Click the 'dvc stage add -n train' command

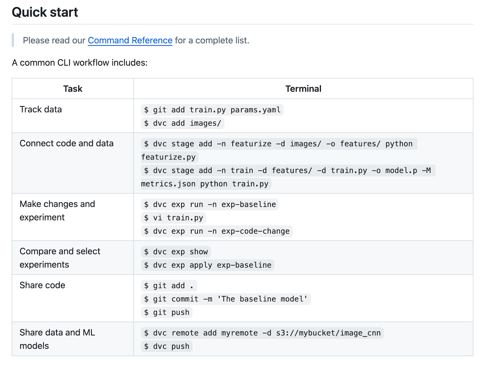287,171
